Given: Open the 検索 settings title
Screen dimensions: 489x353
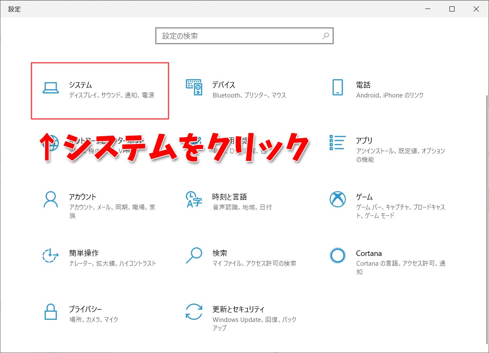Looking at the screenshot, I should (219, 253).
